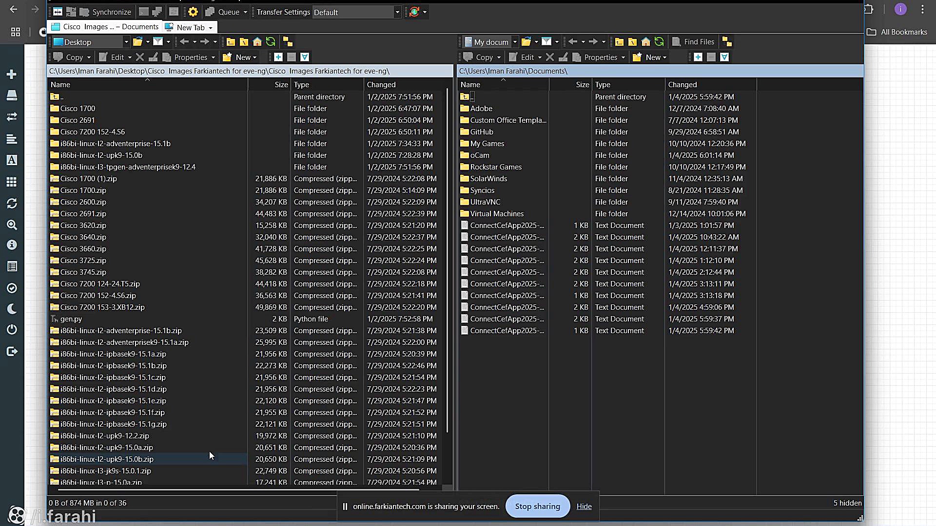Click open directory icon in left panel

click(137, 42)
